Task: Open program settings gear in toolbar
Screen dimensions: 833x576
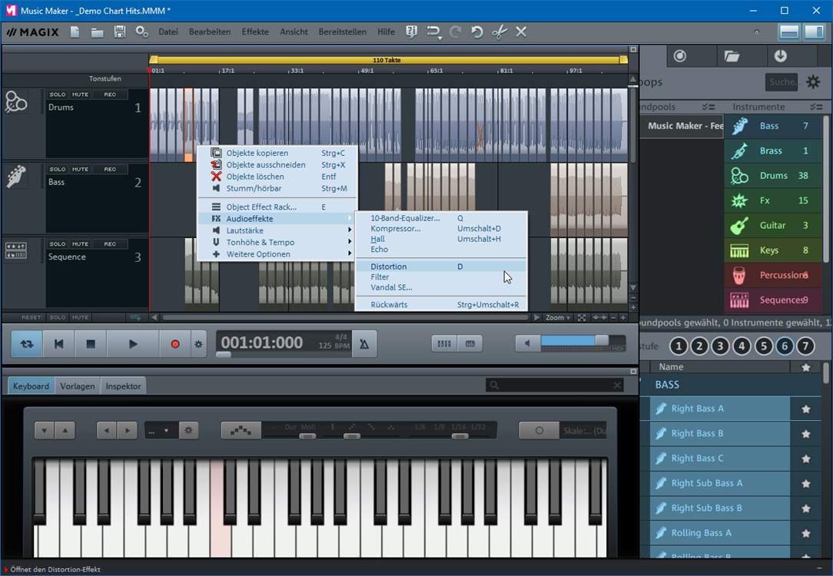Action: (x=141, y=31)
